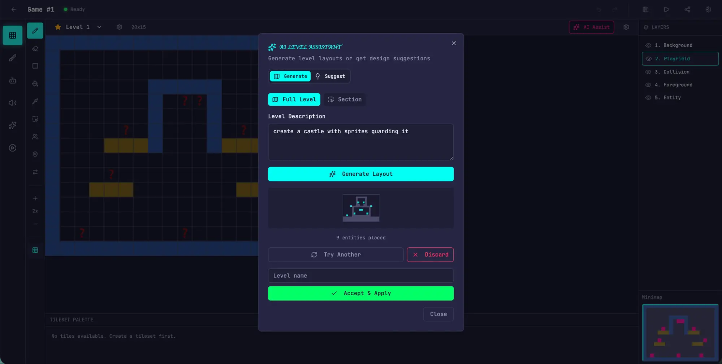Select the Paint Bucket fill tool

coord(35,83)
